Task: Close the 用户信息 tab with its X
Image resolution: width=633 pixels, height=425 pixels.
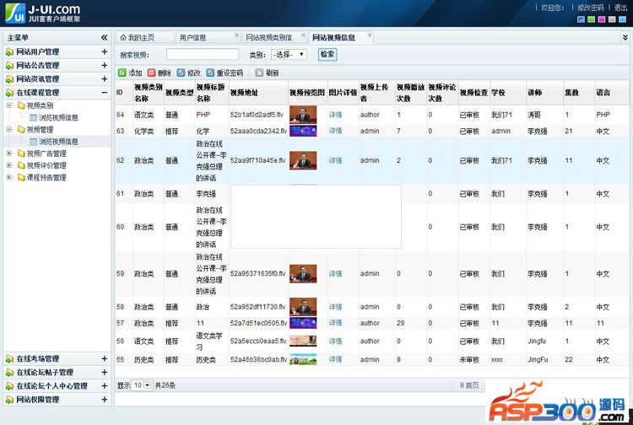Action: coord(237,35)
